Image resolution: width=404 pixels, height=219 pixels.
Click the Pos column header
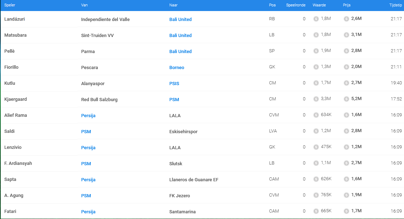[x=272, y=5]
